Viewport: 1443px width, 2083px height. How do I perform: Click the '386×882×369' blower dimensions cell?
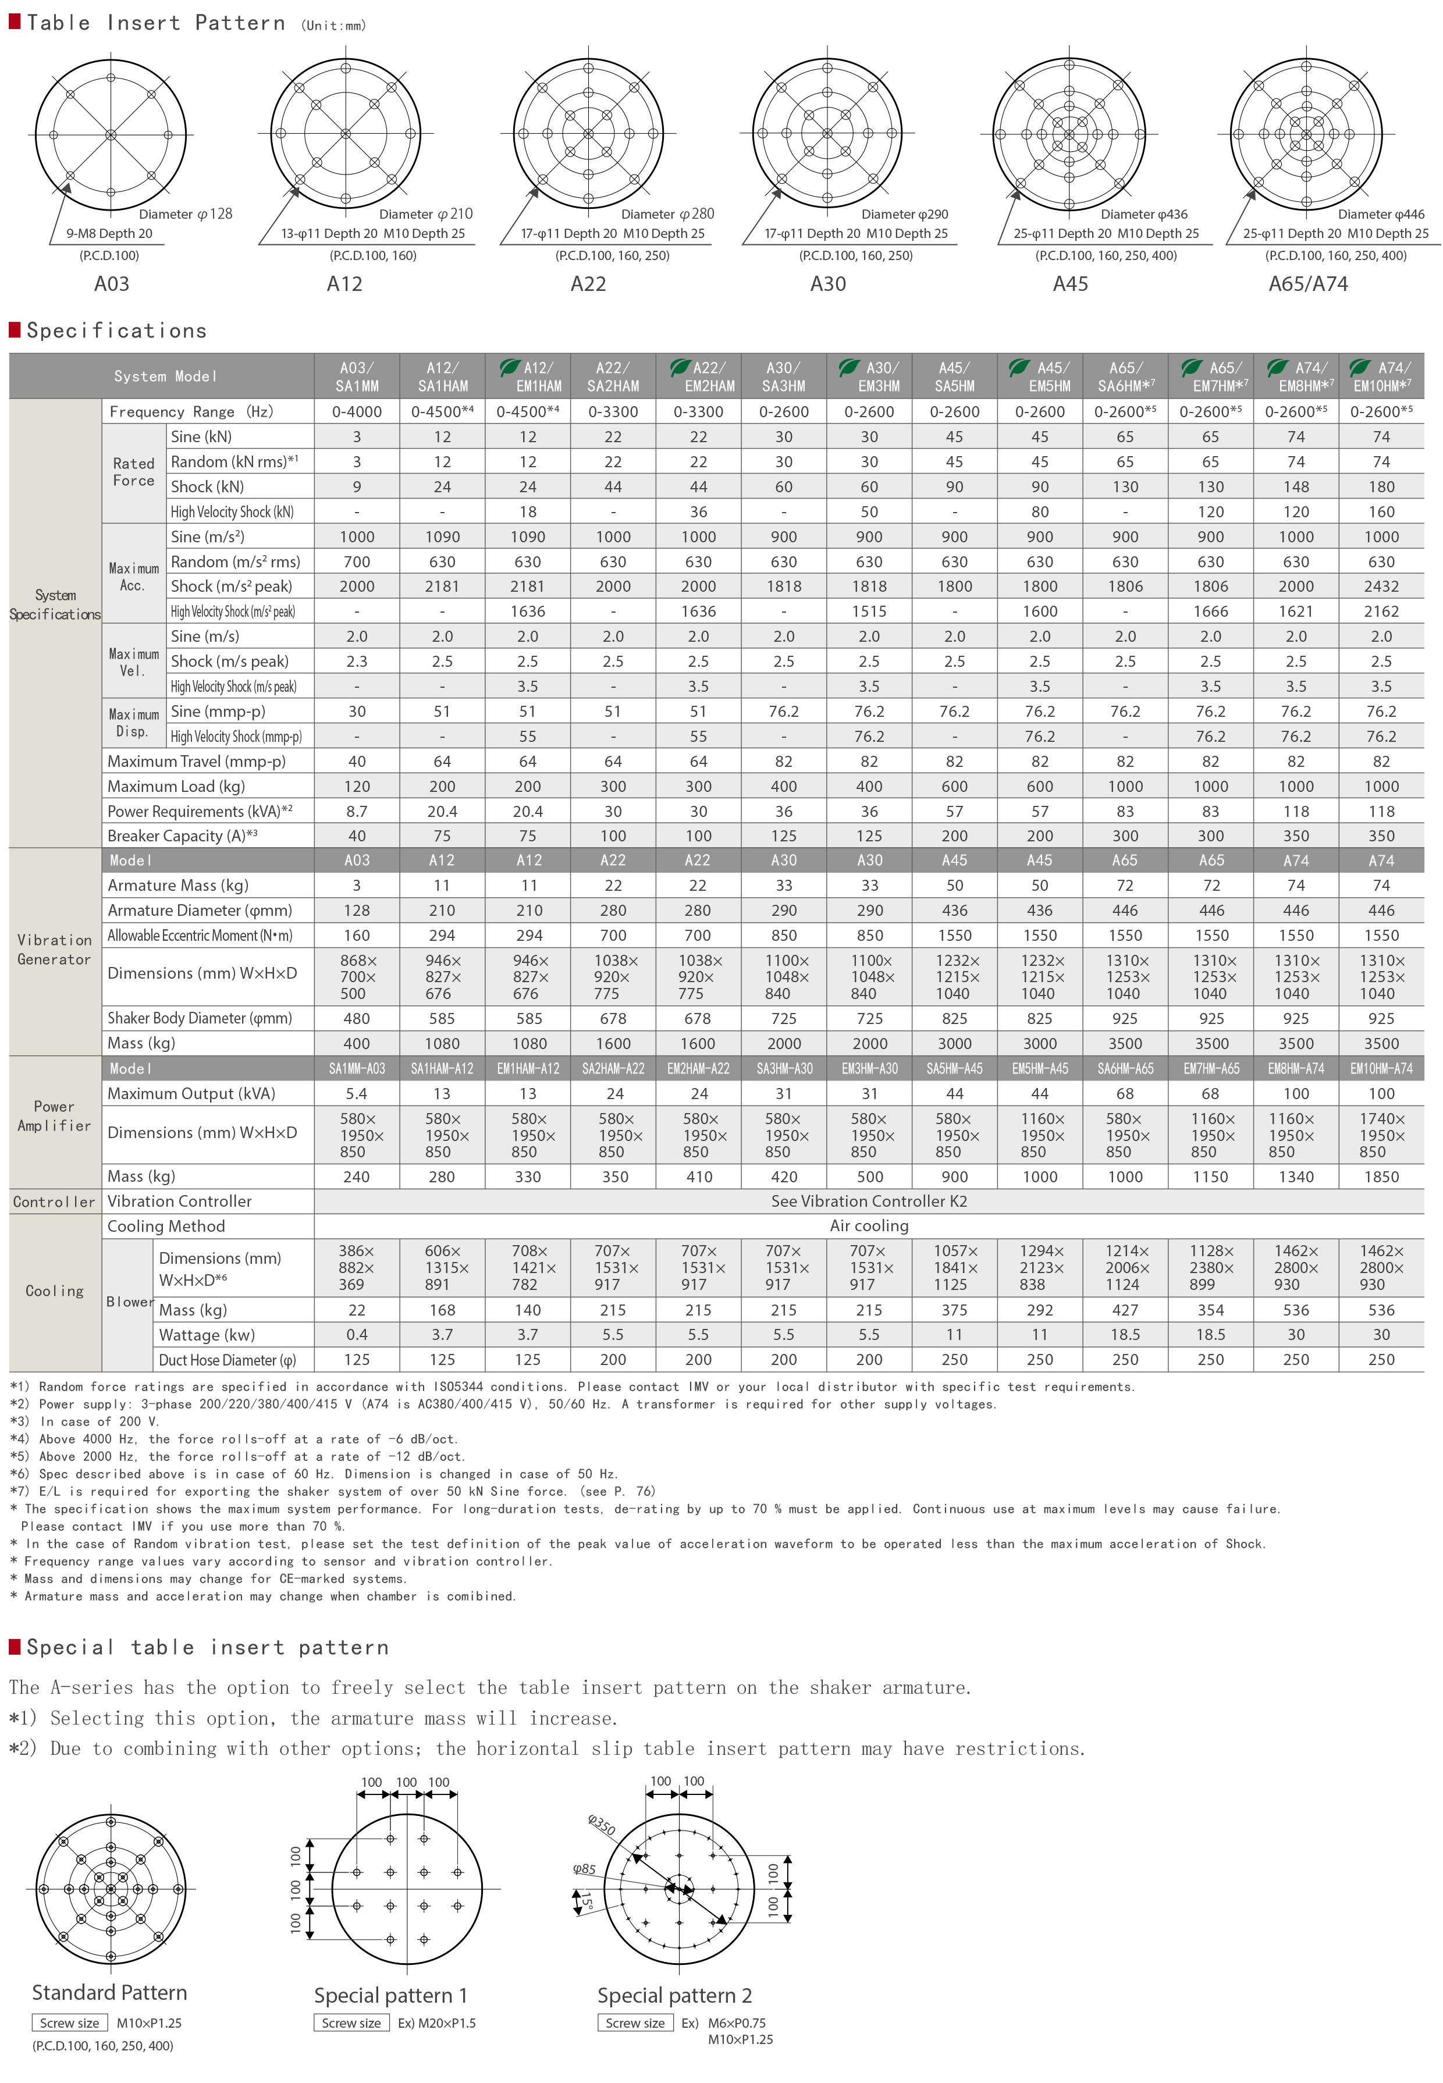point(357,1267)
